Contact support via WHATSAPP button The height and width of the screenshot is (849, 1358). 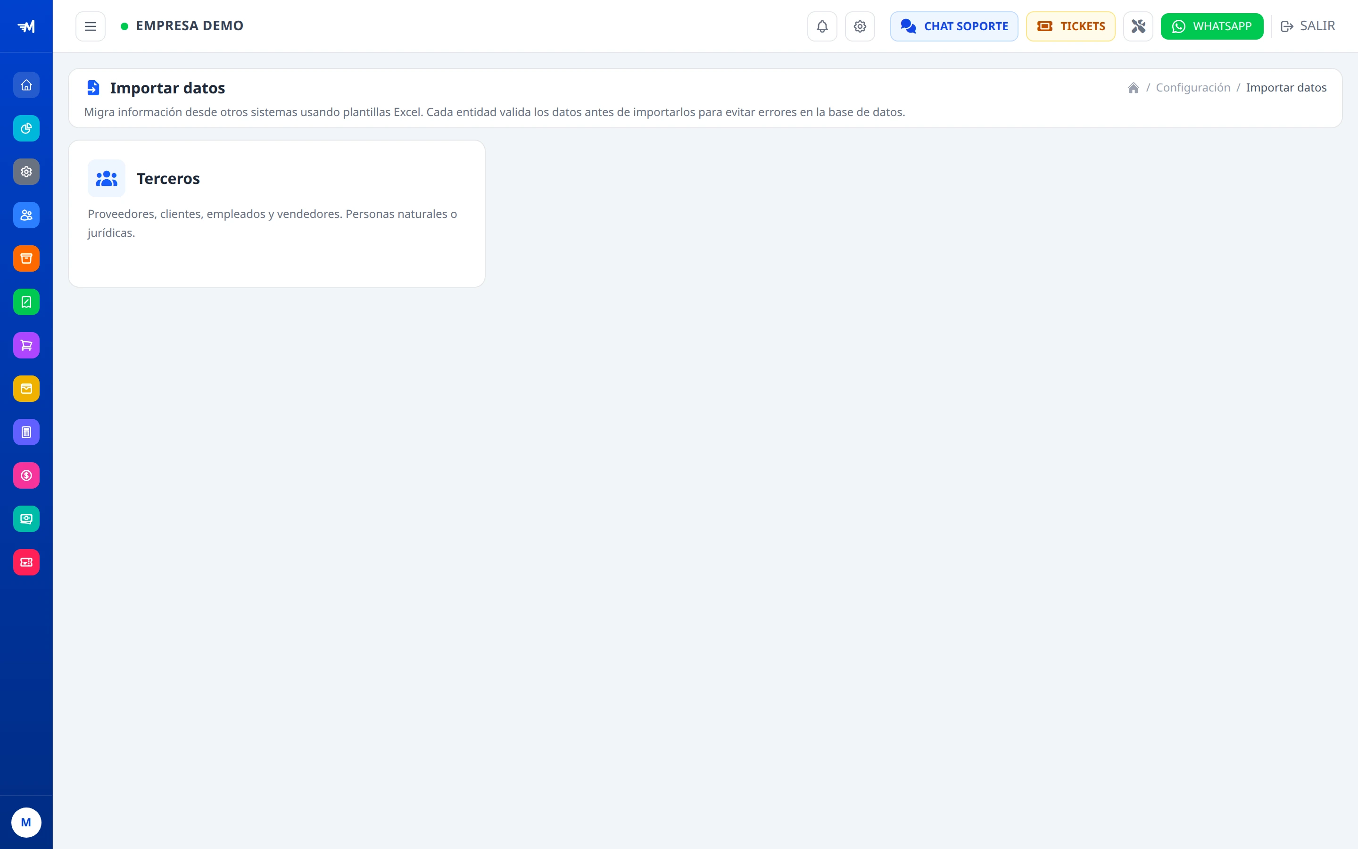[1212, 26]
